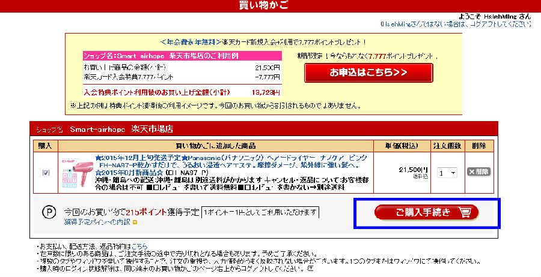Click the -7,777円 point discount value
Viewport: 541px width, 277px height.
[x=267, y=77]
